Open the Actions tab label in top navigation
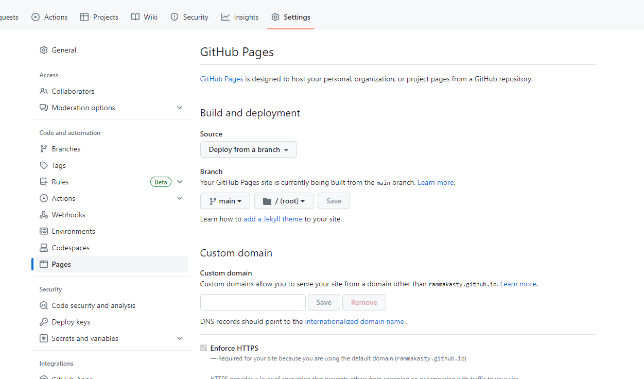 (56, 17)
